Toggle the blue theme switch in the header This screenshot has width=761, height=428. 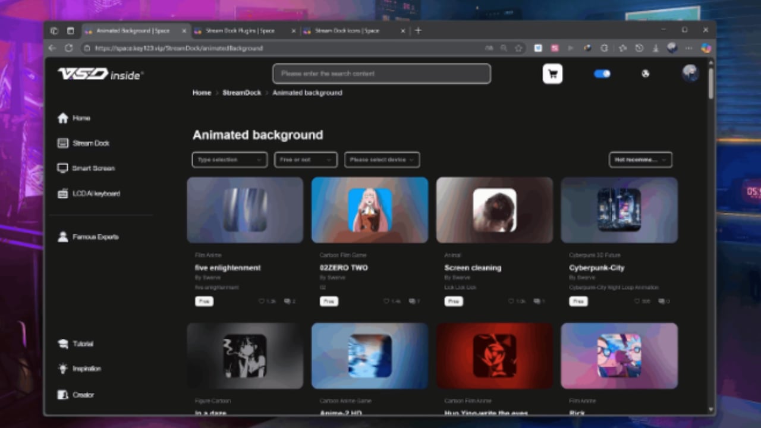click(602, 73)
